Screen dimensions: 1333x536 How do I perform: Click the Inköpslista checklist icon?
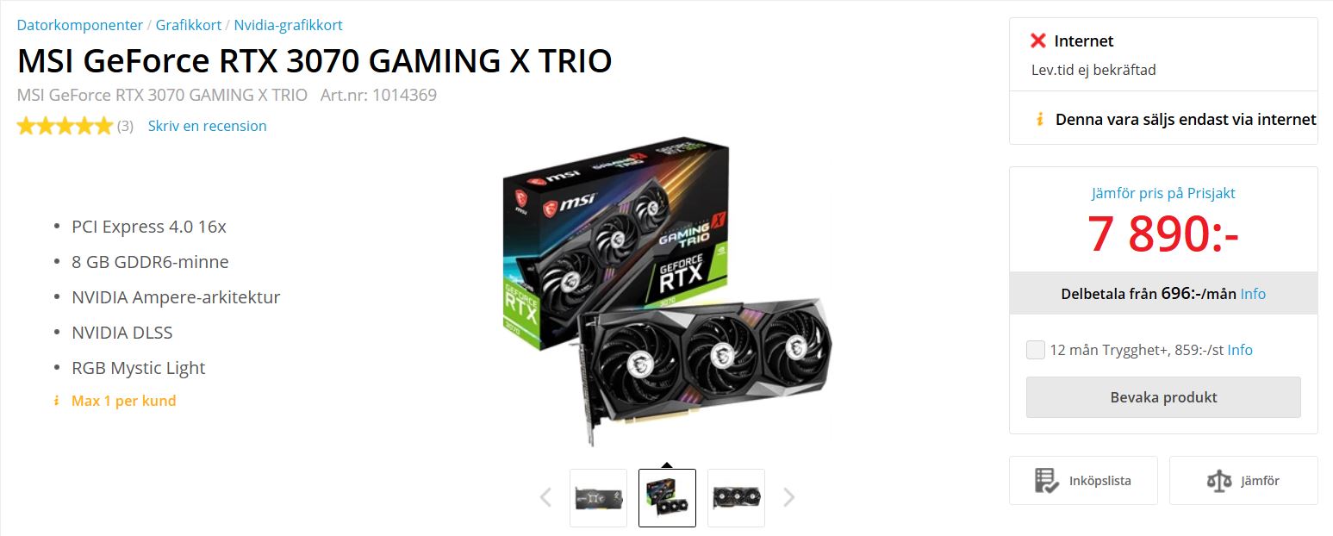(x=1046, y=481)
